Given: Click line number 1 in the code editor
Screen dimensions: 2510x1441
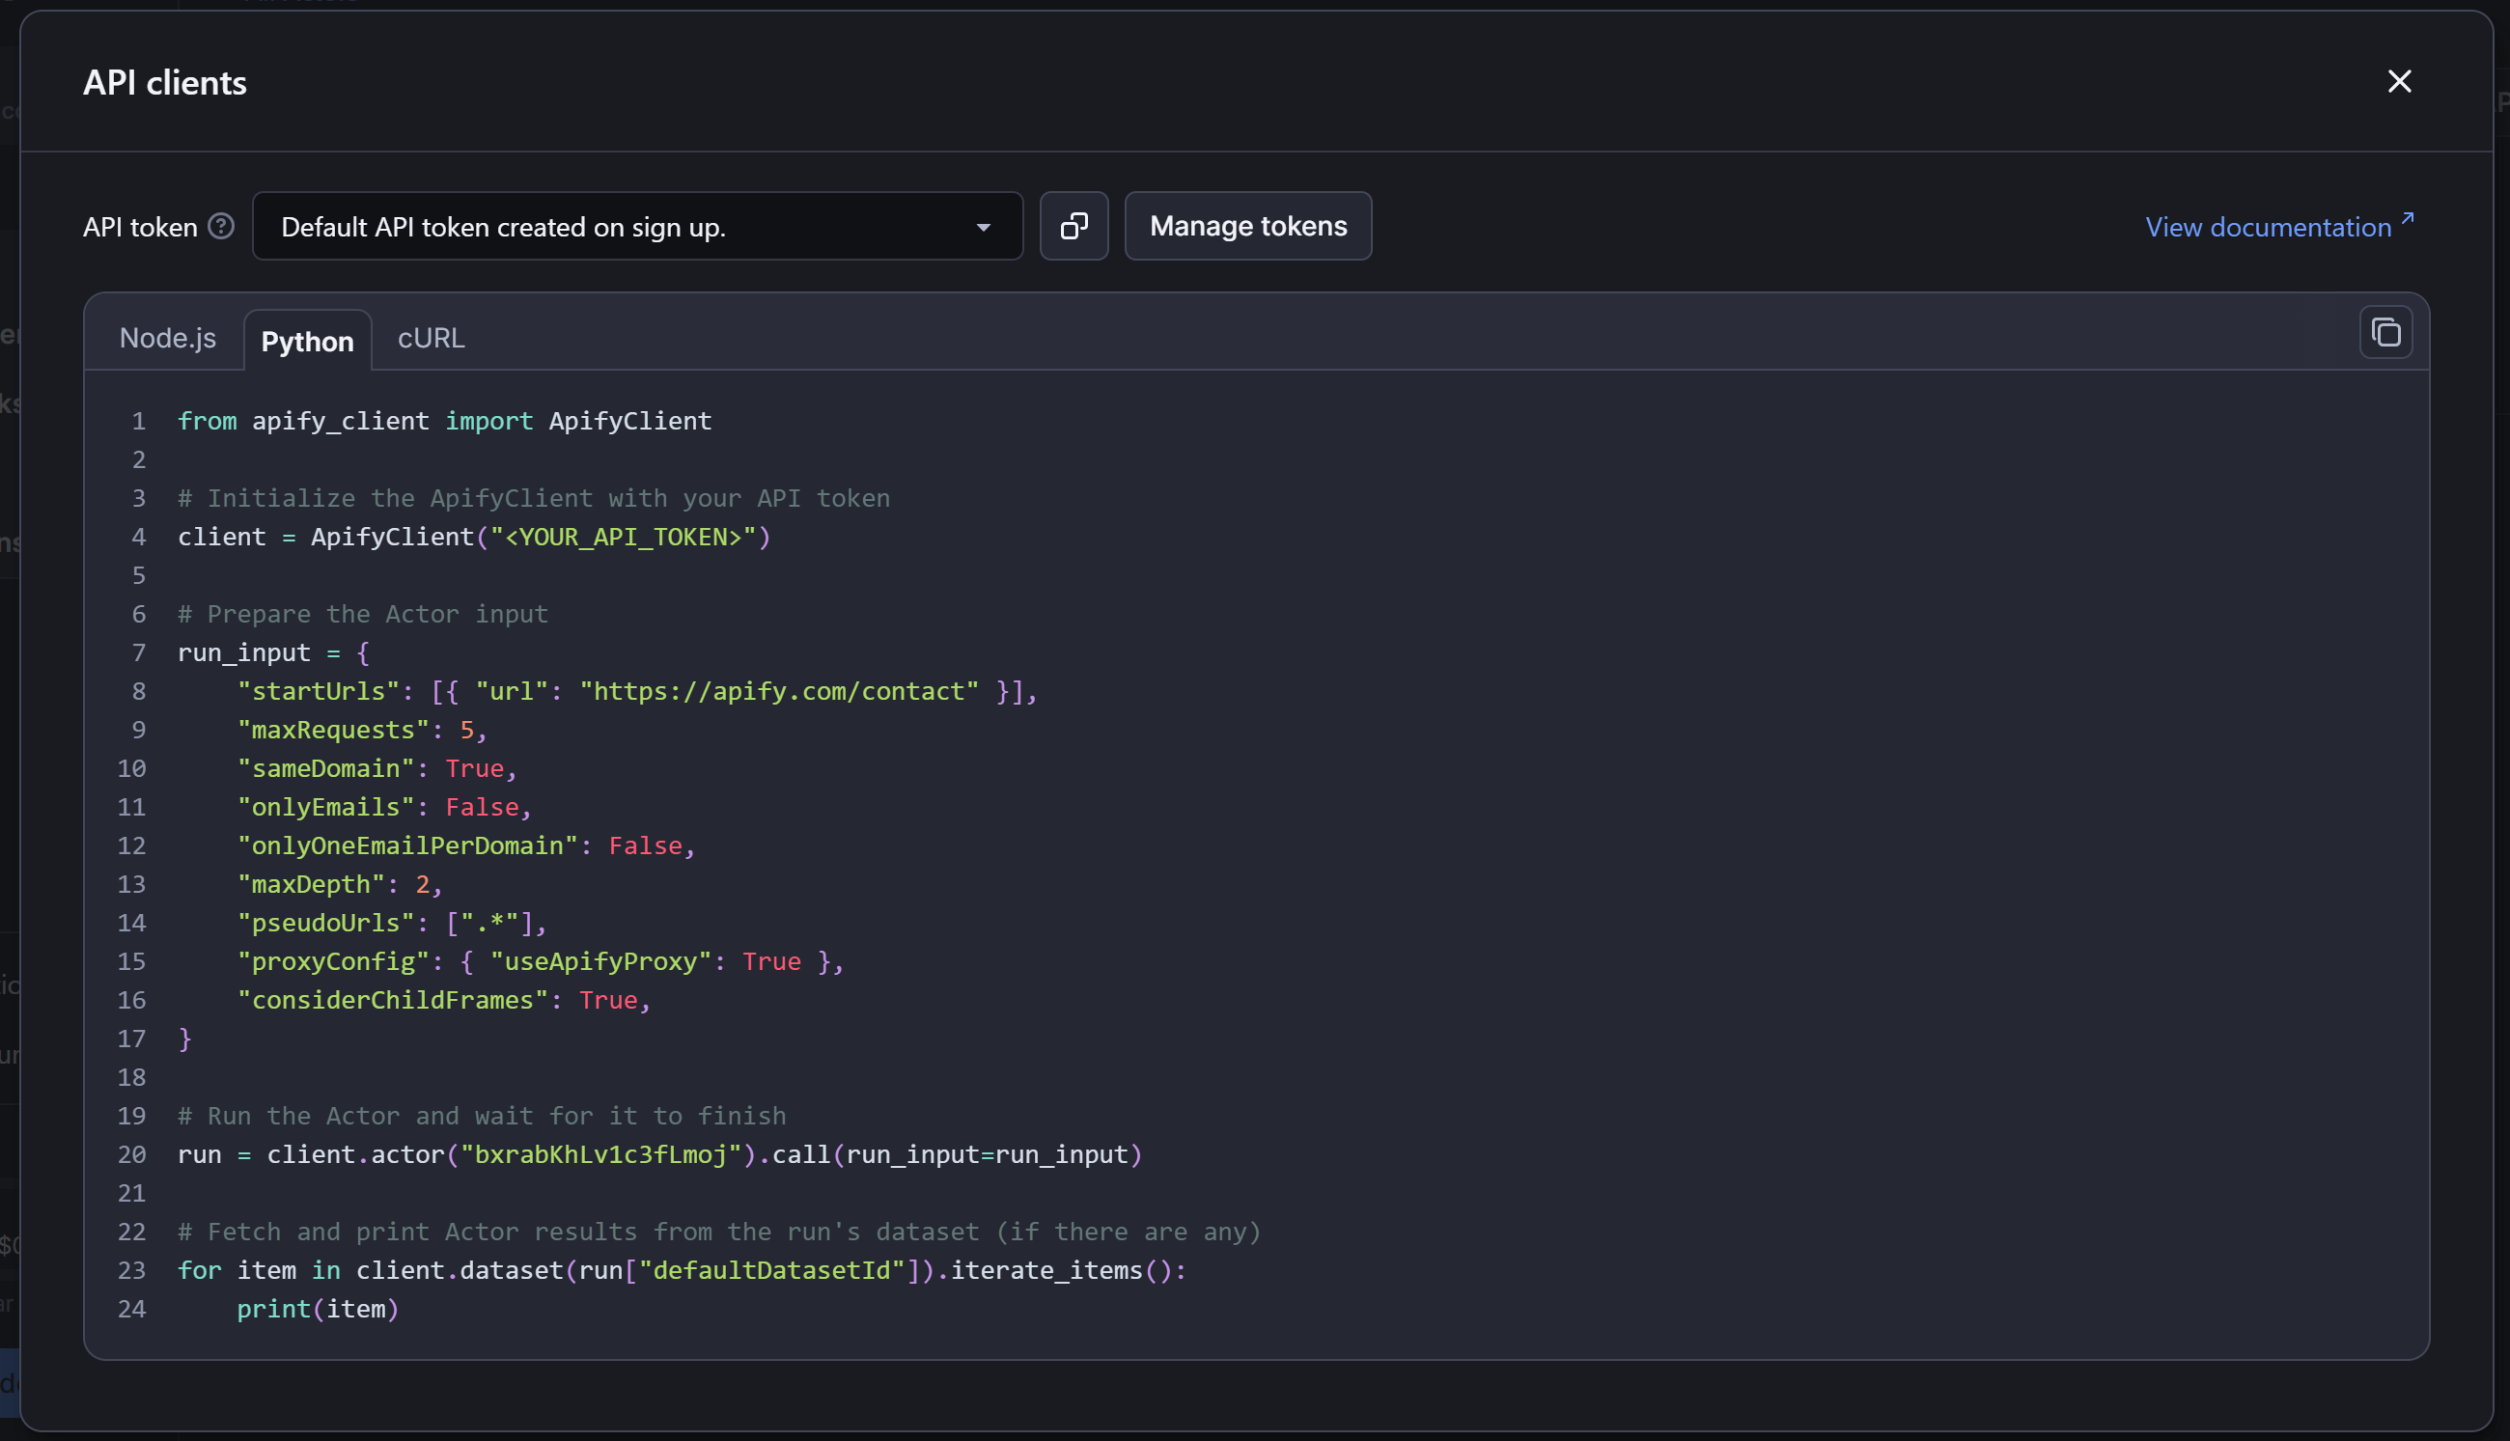Looking at the screenshot, I should pos(138,420).
